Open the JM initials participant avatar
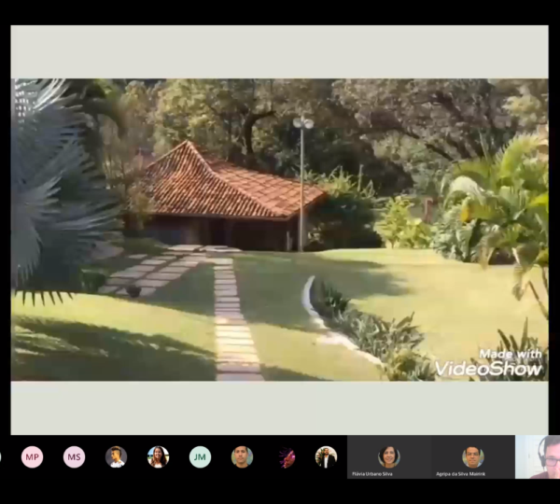560x504 pixels. click(200, 456)
